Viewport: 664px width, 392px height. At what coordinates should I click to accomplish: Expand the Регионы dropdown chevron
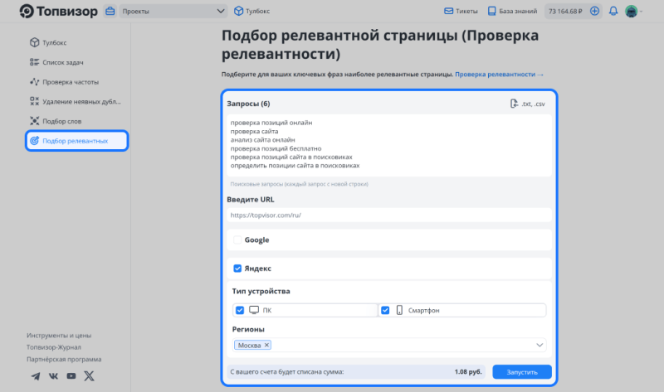coord(539,345)
